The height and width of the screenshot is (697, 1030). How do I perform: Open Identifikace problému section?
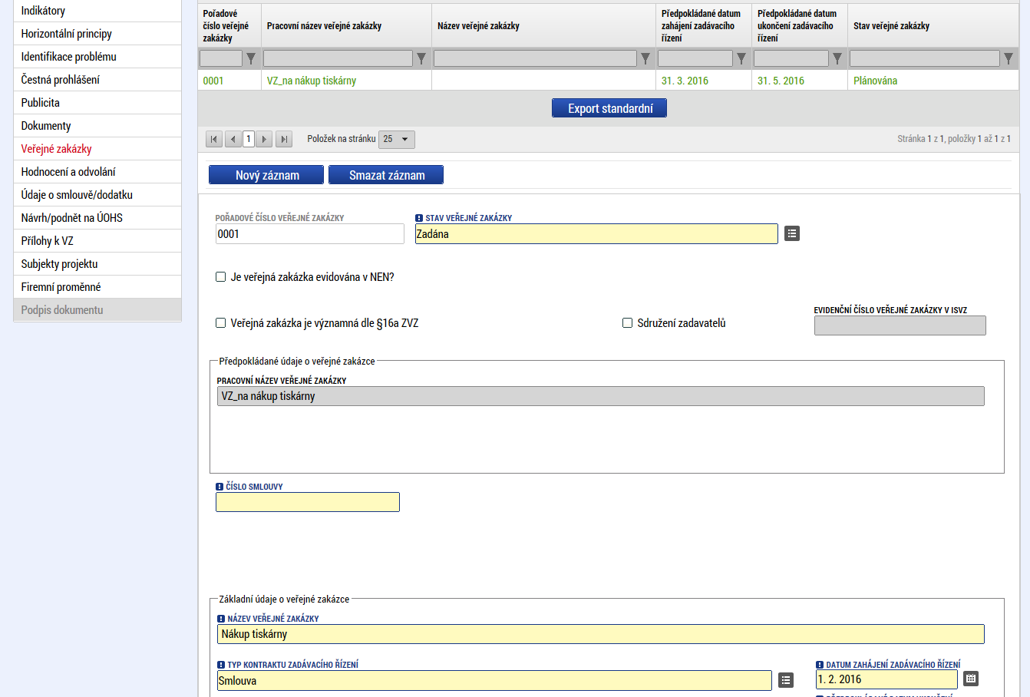(97, 57)
